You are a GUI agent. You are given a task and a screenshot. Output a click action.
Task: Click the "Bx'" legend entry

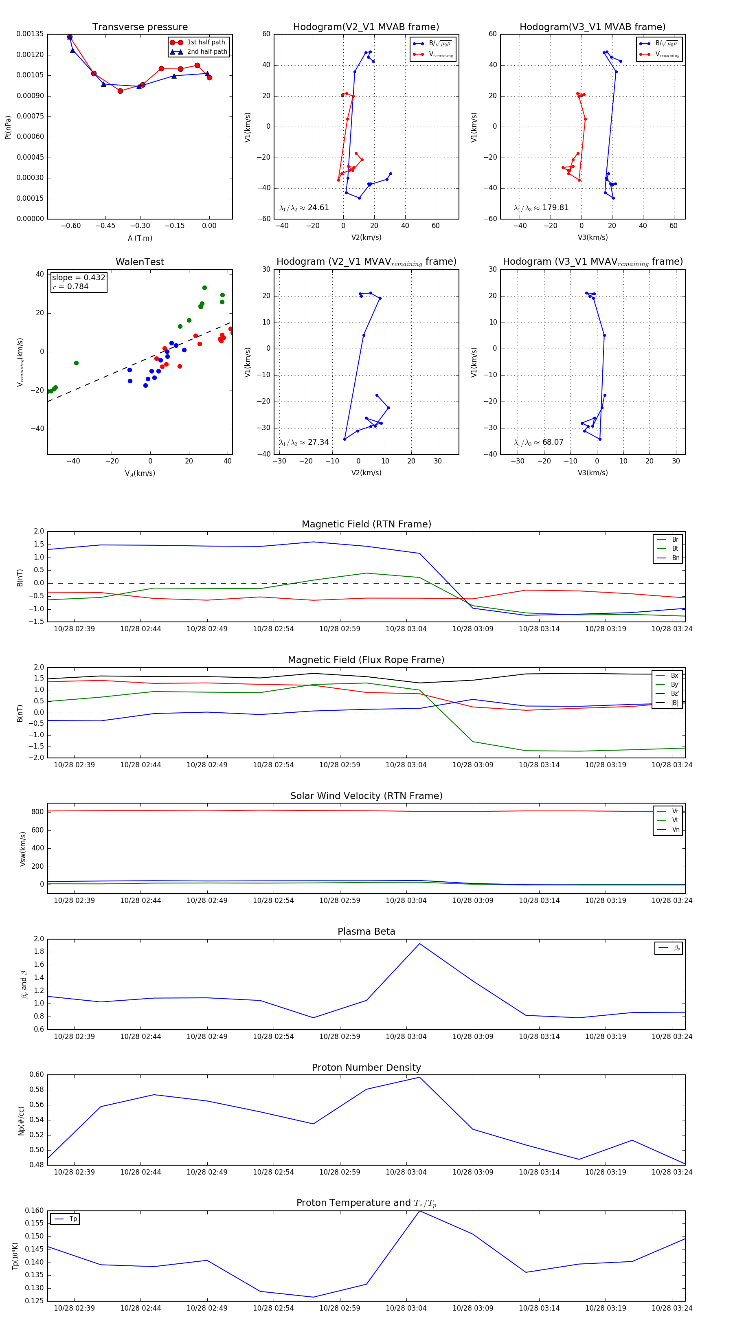pyautogui.click(x=667, y=676)
